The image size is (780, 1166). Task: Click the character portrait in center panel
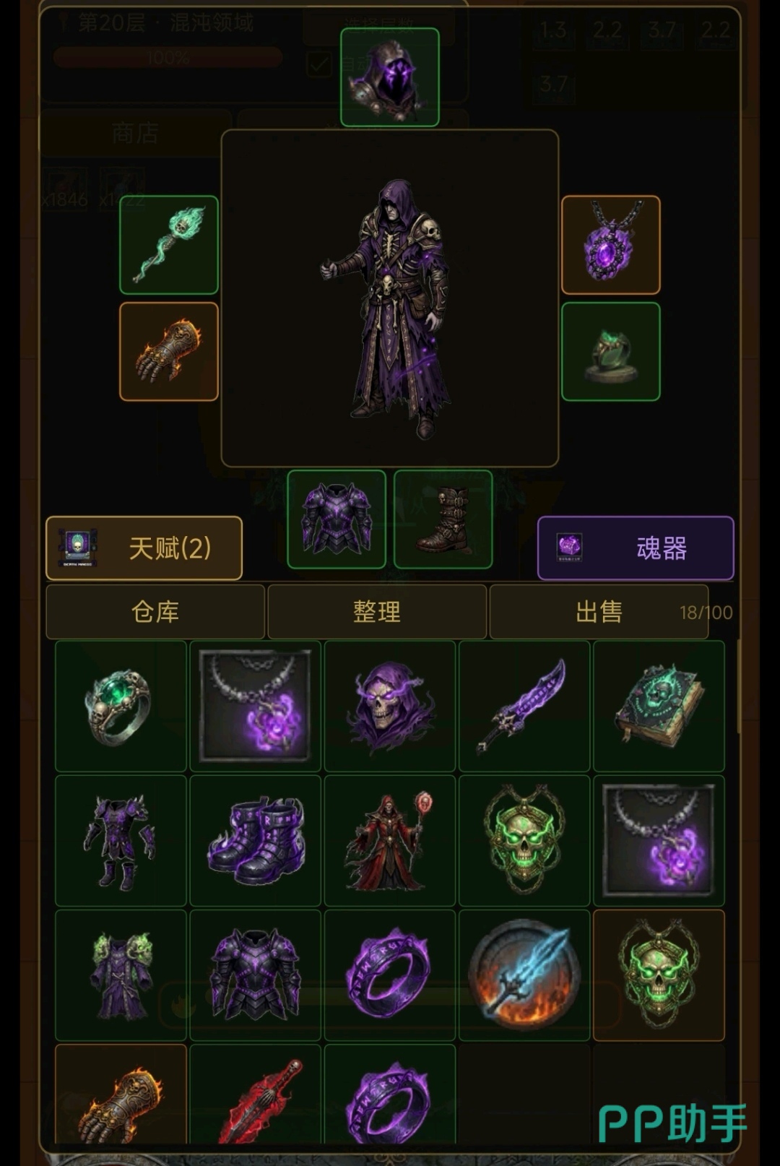(x=390, y=298)
